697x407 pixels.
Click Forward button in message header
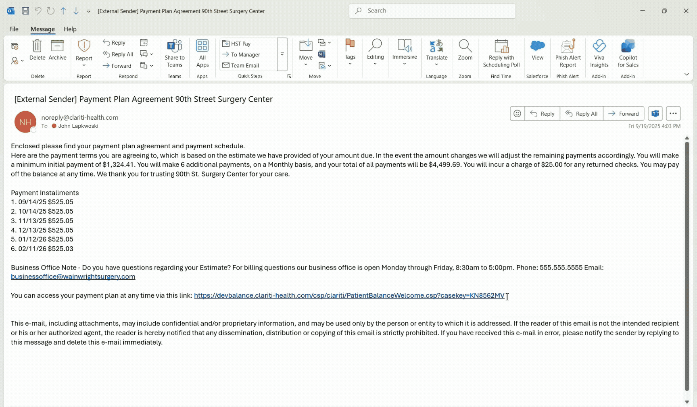624,114
